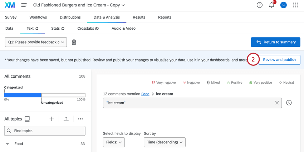Viewport: 304px width, 152px height.
Task: Open the app switcher grid icon
Action: 295,5
